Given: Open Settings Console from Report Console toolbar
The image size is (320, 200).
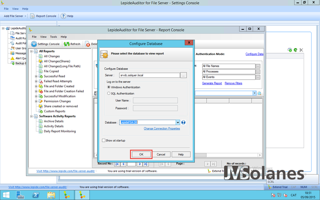Looking at the screenshot, I should tap(45, 44).
